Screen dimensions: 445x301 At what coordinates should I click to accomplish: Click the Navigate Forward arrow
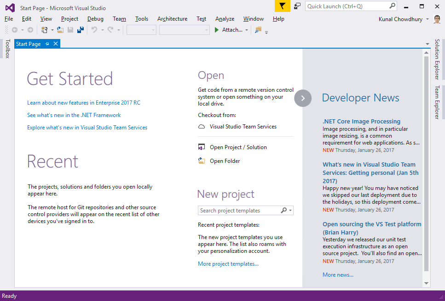pyautogui.click(x=30, y=30)
